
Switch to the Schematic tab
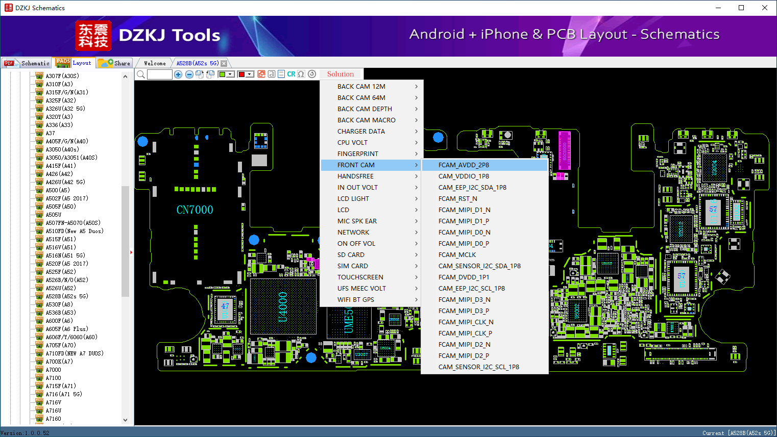tap(27, 63)
